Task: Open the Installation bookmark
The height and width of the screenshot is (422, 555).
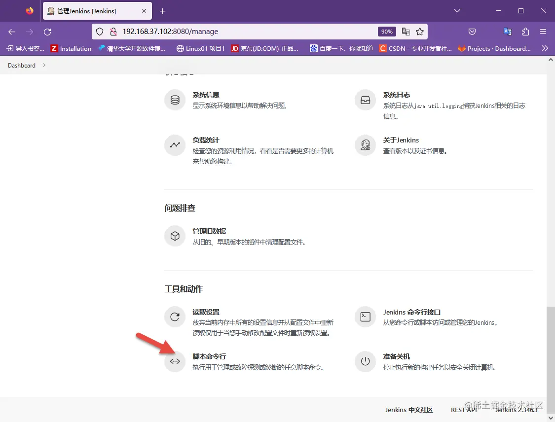Action: point(71,48)
